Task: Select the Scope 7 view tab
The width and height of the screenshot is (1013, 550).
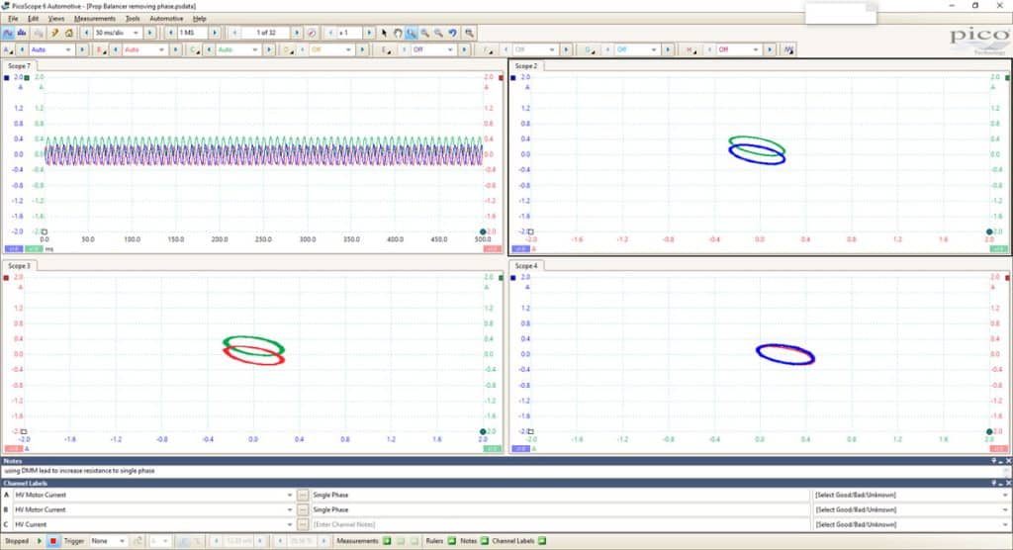Action: 19,66
